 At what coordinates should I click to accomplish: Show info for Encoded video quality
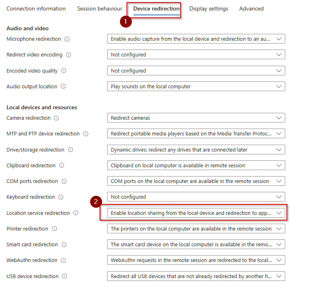click(x=64, y=71)
